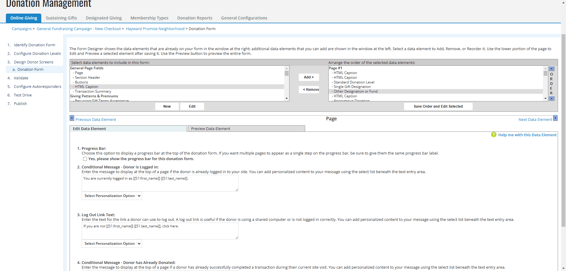
Task: Select HTML Caption in available elements list
Action: [177, 87]
